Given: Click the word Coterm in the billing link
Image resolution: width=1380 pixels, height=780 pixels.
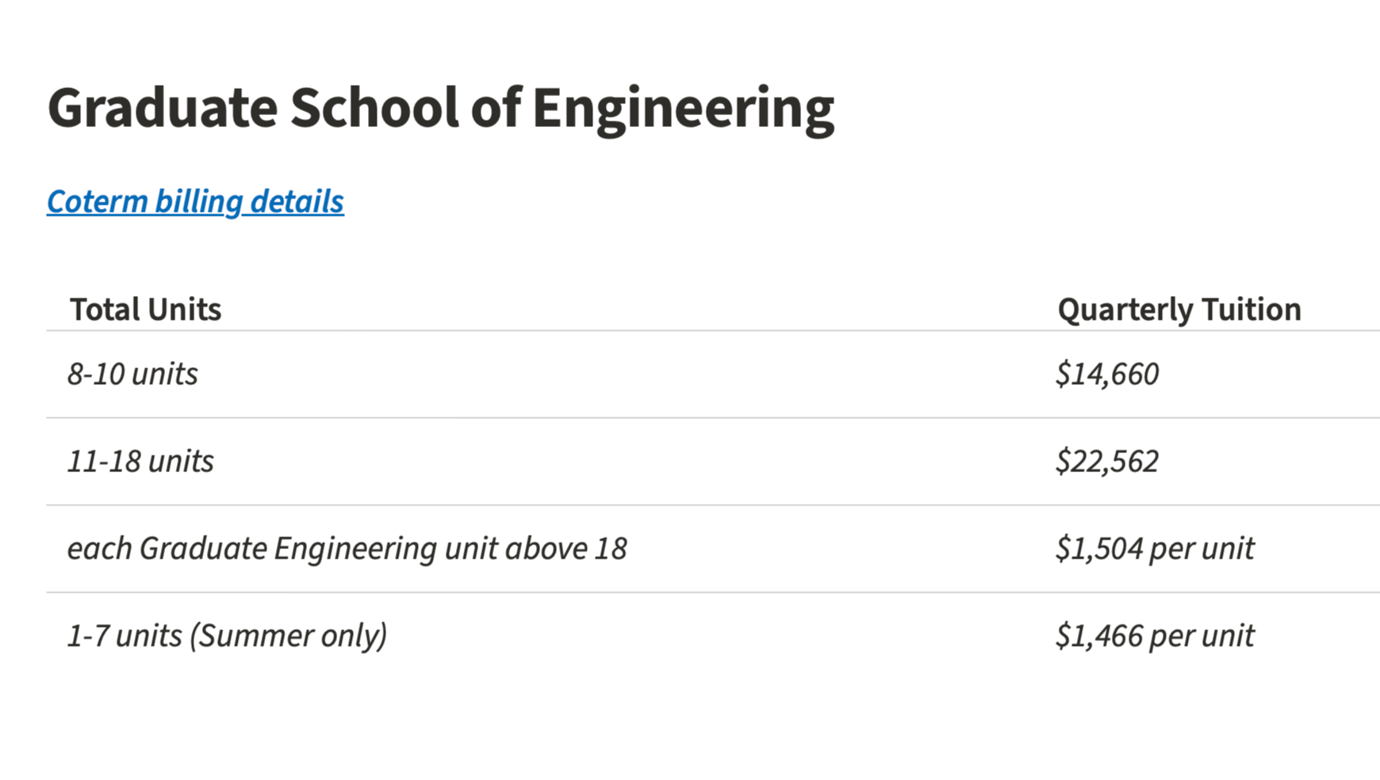Looking at the screenshot, I should pyautogui.click(x=98, y=202).
